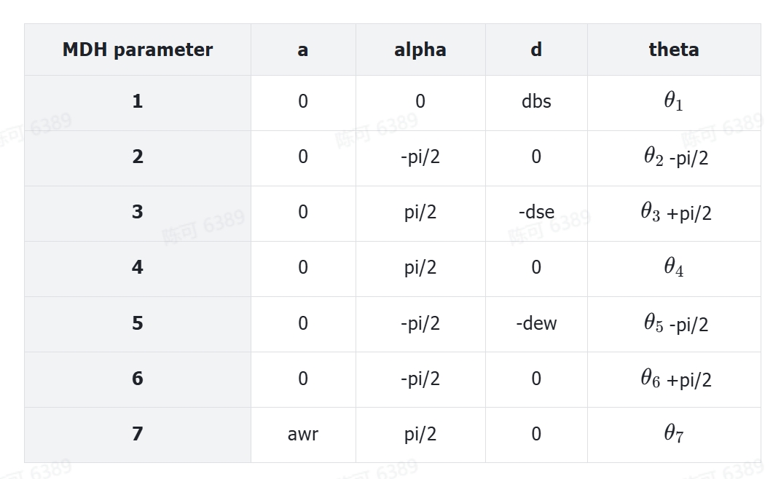Click the "a" column header
Screen dimensions: 781x479
click(303, 50)
